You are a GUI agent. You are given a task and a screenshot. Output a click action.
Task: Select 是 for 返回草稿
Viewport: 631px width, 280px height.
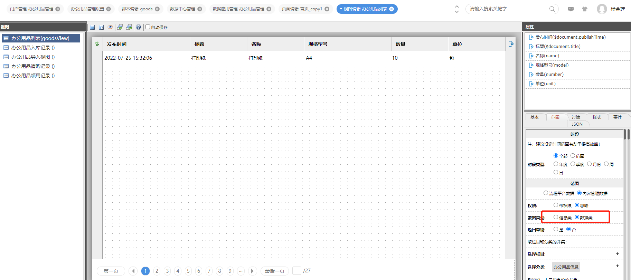[x=556, y=229]
